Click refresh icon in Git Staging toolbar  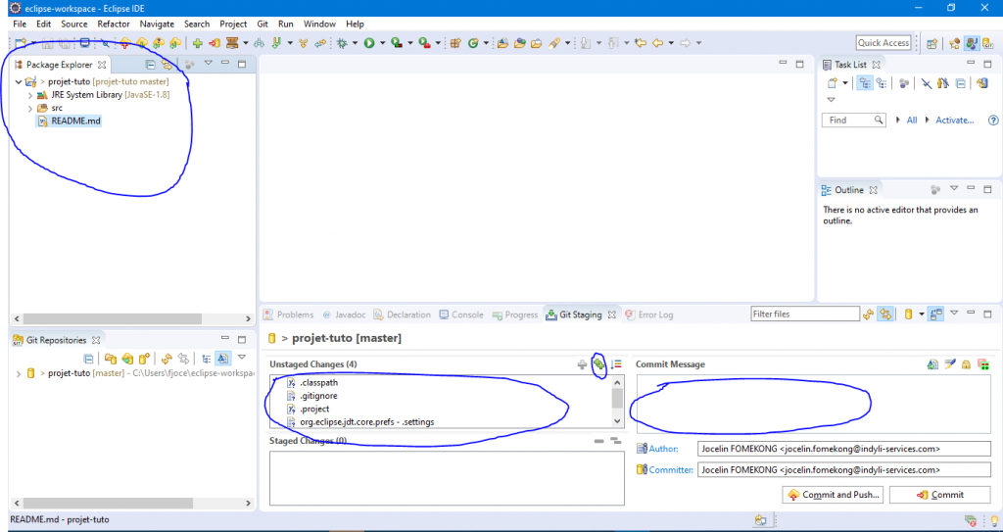tap(868, 314)
